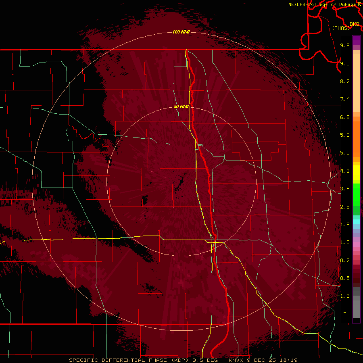Click the 5.8 value on the color scale
Viewport: 363px width, 363px height.
pos(345,135)
